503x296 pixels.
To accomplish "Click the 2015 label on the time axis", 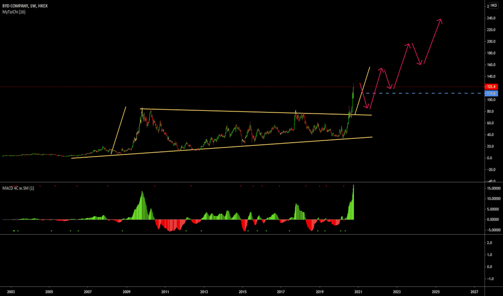I will (242, 292).
